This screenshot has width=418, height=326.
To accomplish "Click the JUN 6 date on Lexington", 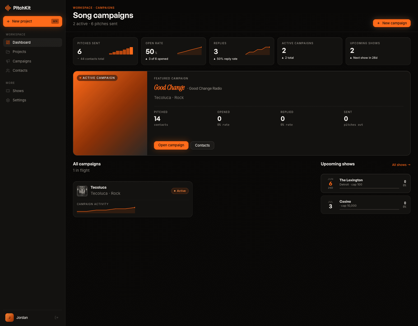I will pyautogui.click(x=331, y=183).
